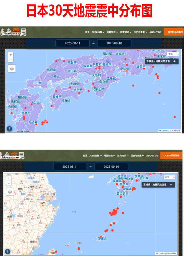Viewport: 184px width, 256px height.
Task: Expand the 千葉県 earthquake risk info panel
Action: point(174,61)
